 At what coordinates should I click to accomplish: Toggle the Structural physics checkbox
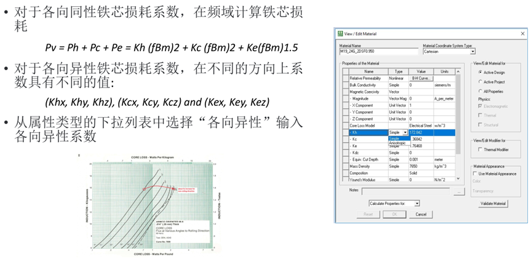[x=480, y=125]
